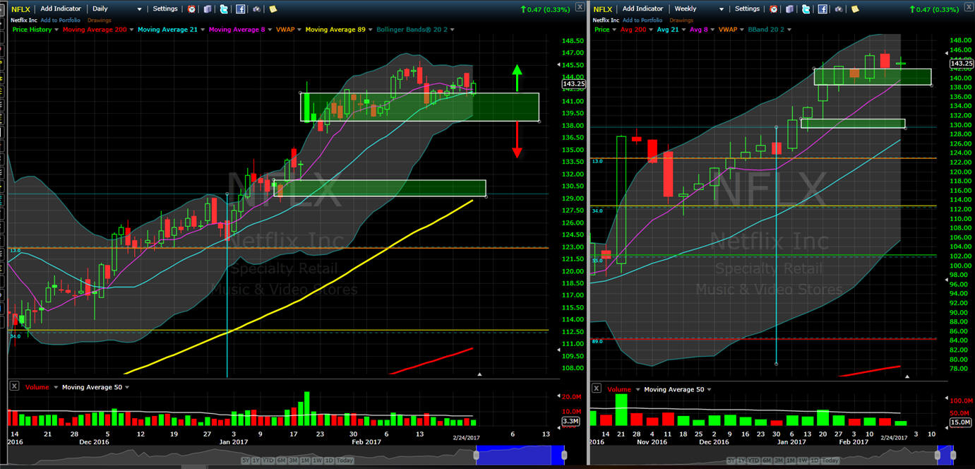Share Weekly chart on Twitter
975x469 pixels.
(x=806, y=9)
